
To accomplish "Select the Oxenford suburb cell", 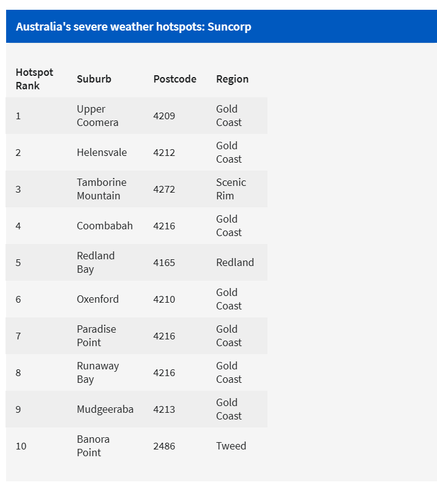I will [98, 299].
